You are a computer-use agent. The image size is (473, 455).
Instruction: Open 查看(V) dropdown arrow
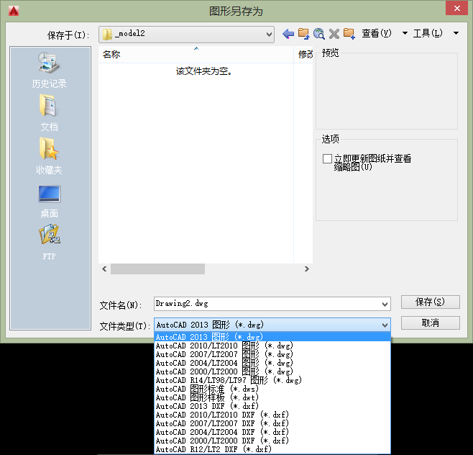click(405, 33)
